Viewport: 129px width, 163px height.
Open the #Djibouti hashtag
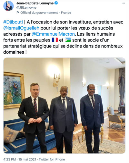[x=13, y=22]
